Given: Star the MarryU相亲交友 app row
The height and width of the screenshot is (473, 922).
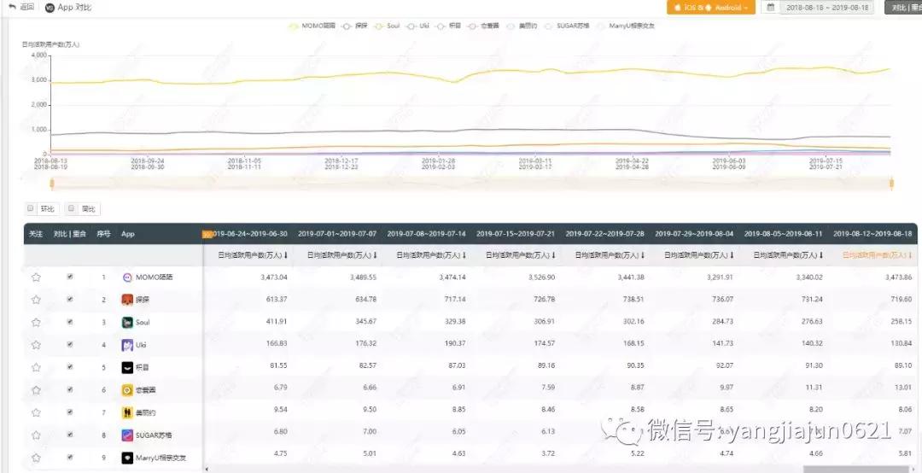Looking at the screenshot, I should (36, 458).
